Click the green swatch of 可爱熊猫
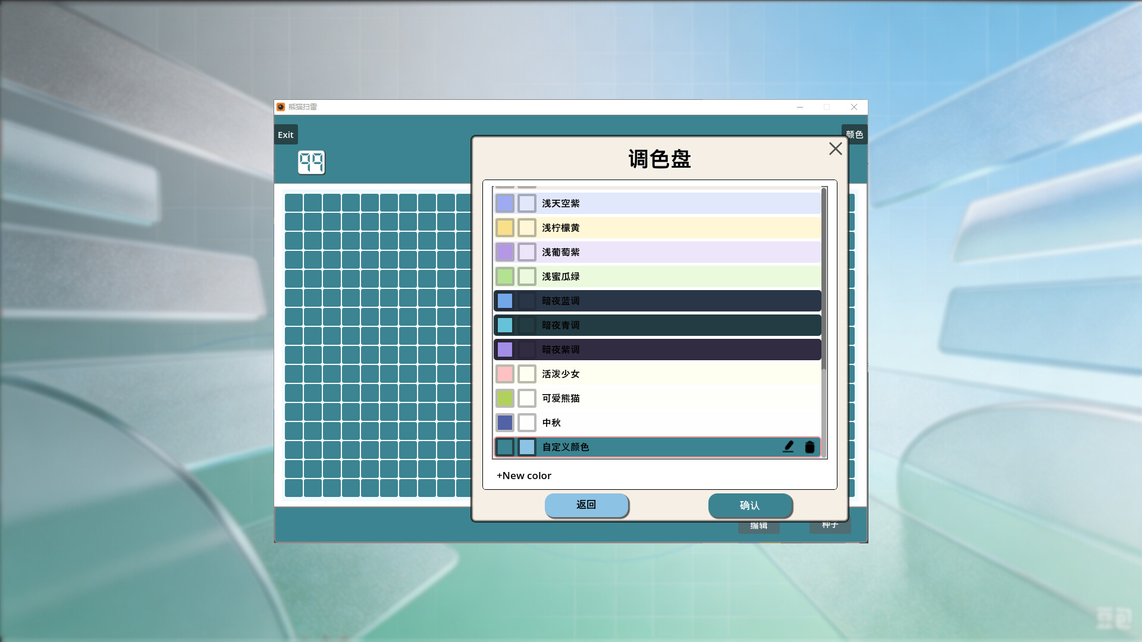Screen dimensions: 1142x642 [505, 398]
